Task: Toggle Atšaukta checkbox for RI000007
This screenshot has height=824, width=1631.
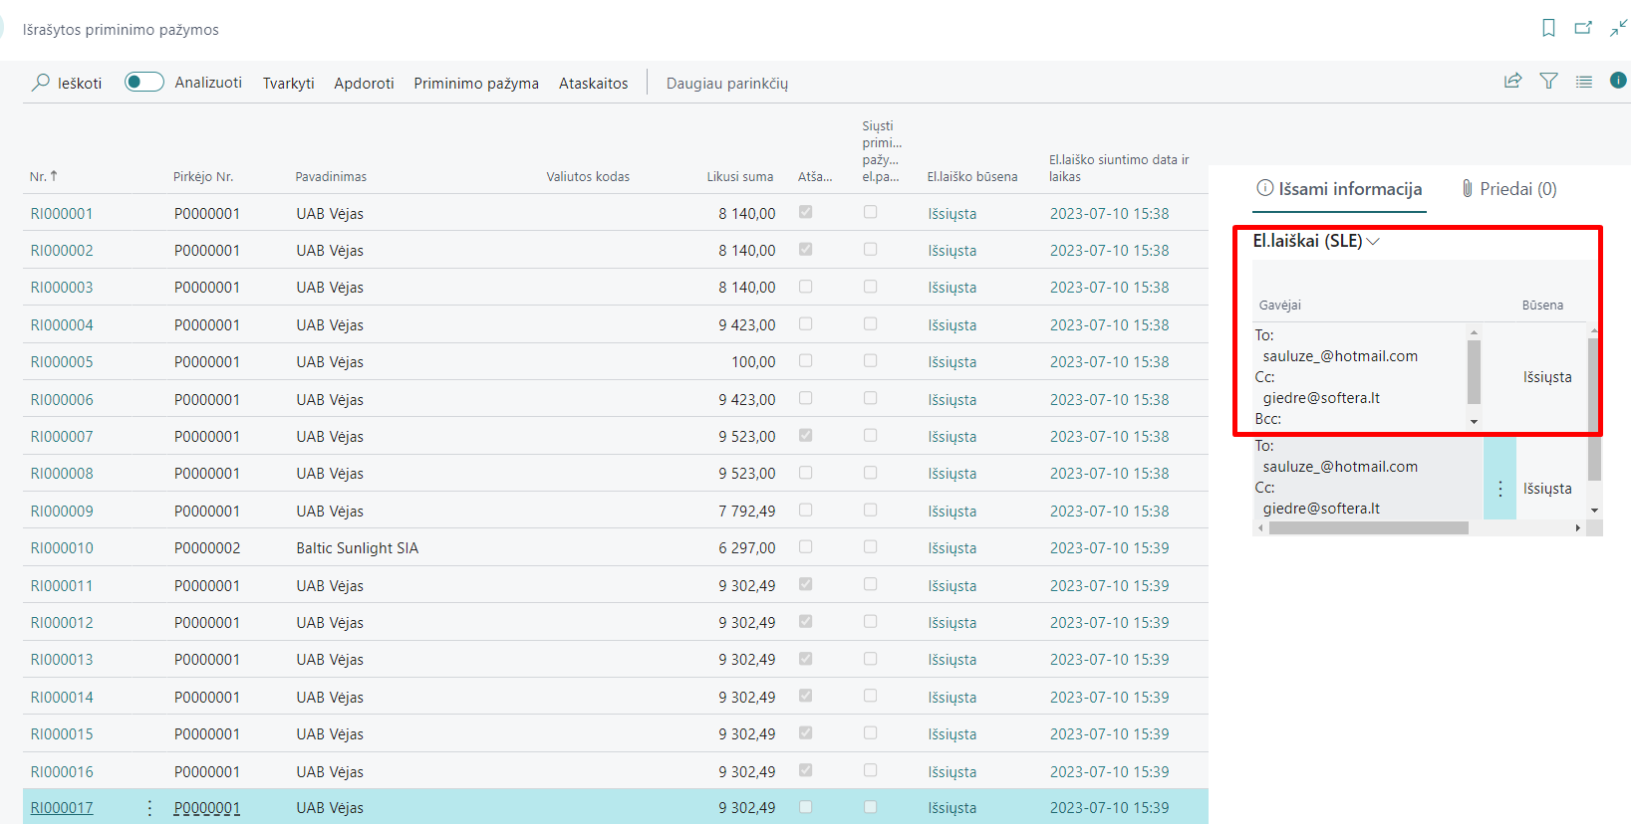Action: coord(805,435)
